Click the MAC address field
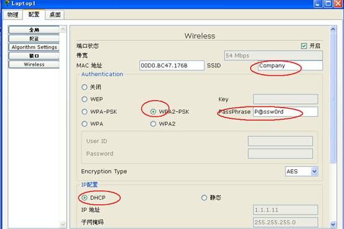344x229 pixels. [172, 65]
